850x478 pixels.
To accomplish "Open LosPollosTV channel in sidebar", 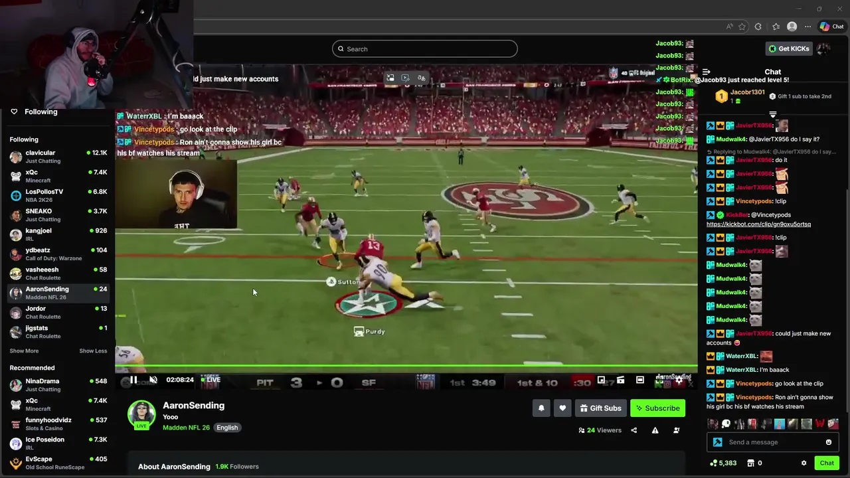I will tap(58, 195).
